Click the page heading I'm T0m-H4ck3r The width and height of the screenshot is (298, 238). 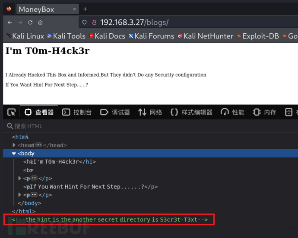pos(48,51)
